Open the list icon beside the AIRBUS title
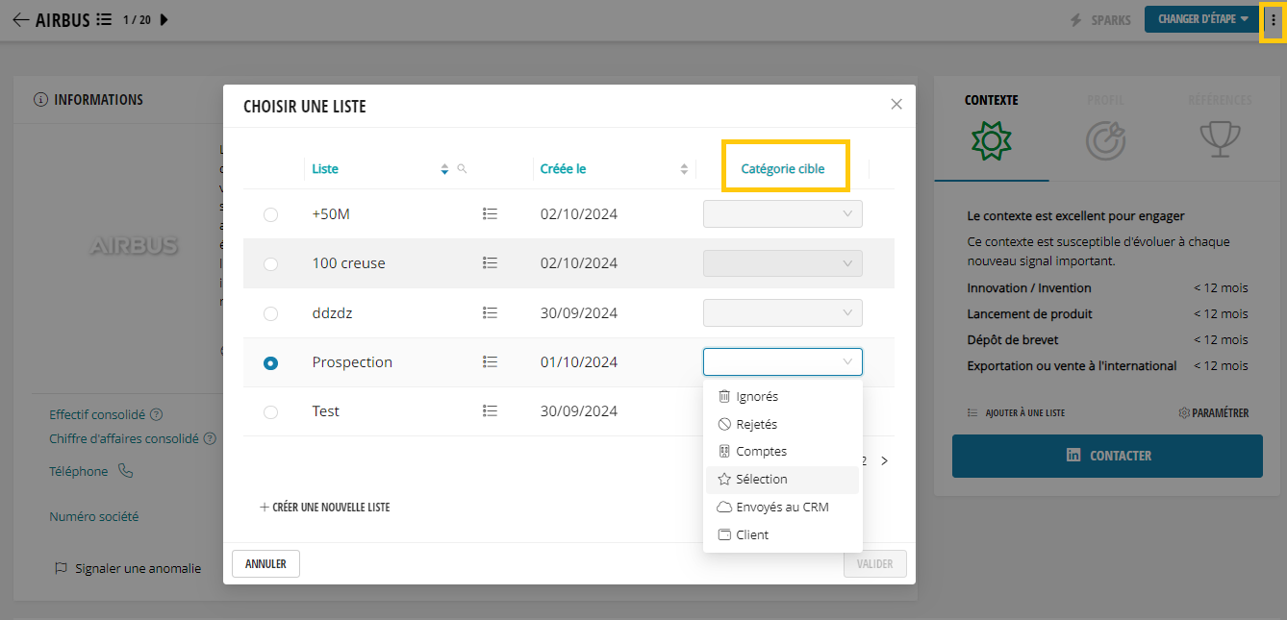 (104, 19)
